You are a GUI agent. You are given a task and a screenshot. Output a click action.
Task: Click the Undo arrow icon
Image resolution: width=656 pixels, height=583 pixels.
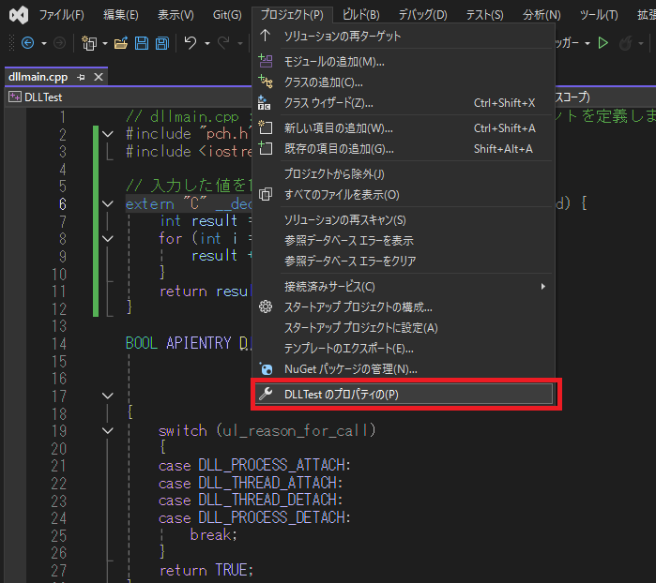(191, 43)
